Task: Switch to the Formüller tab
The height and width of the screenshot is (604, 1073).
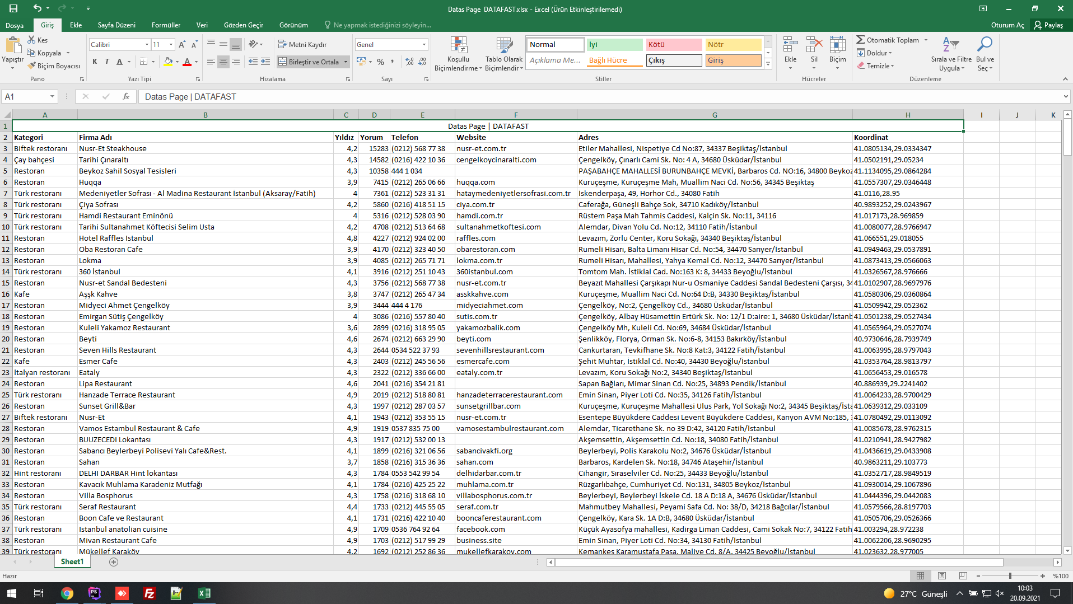Action: 166,25
